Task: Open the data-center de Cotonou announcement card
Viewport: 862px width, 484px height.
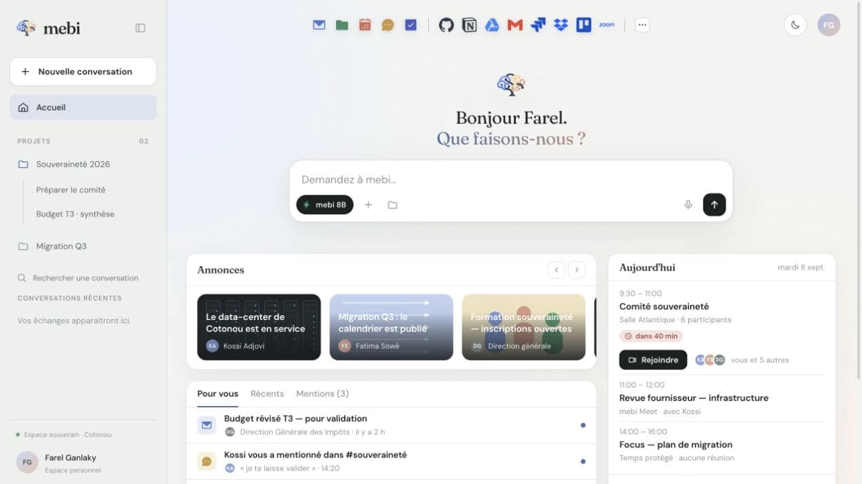Action: click(259, 327)
